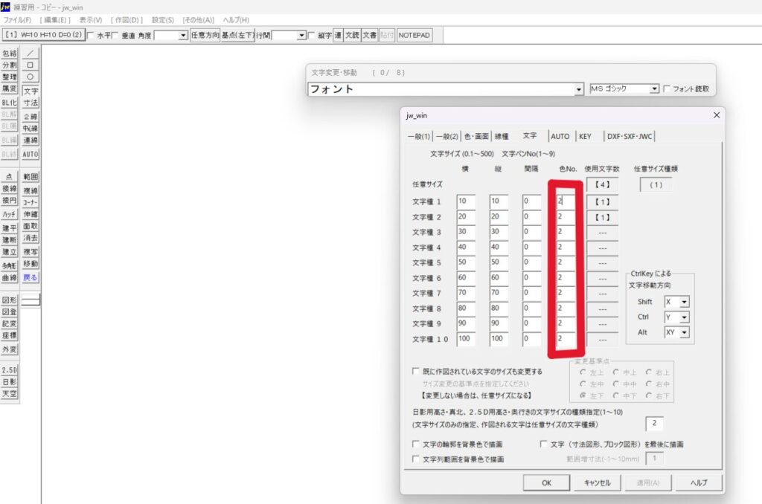Select the 複写 copy tool

pos(31,252)
